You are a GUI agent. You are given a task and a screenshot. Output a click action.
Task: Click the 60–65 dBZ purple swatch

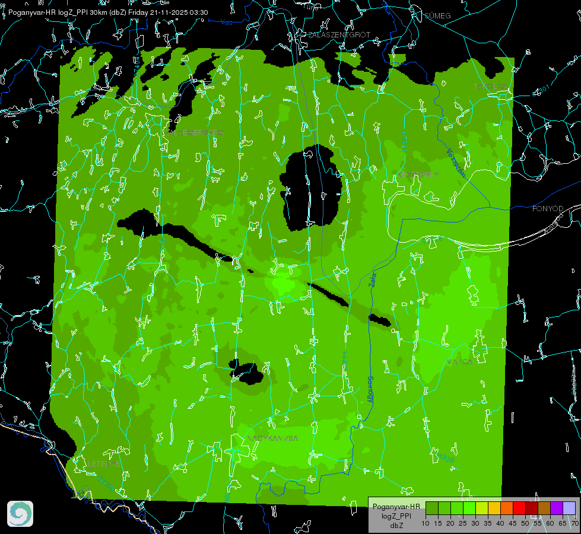tap(557, 508)
